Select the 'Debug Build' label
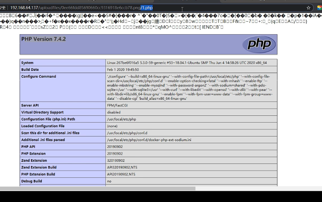Screen dimensions: 322x202 [x=32, y=181]
